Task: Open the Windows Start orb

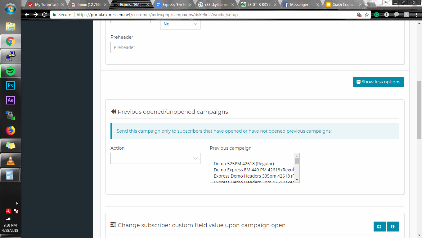Action: pos(11,9)
